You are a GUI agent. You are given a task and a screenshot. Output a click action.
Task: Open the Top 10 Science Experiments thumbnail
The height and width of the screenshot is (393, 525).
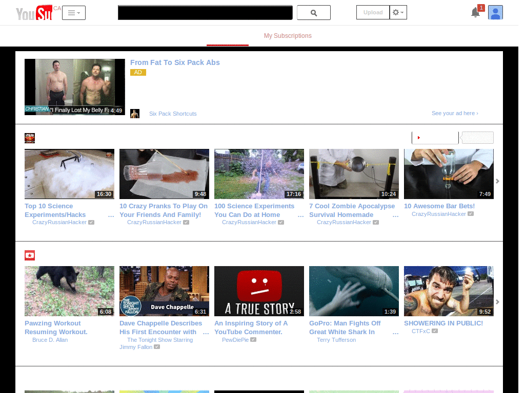point(69,174)
